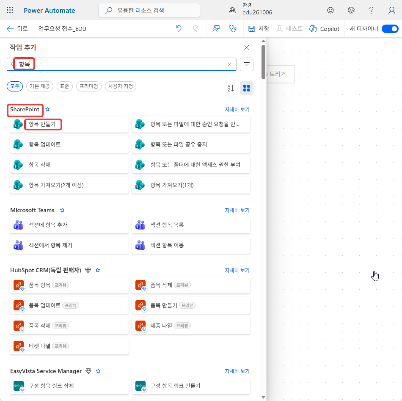Choose 항목 또는 파일 공유 중지 action
The height and width of the screenshot is (401, 402).
pyautogui.click(x=191, y=144)
